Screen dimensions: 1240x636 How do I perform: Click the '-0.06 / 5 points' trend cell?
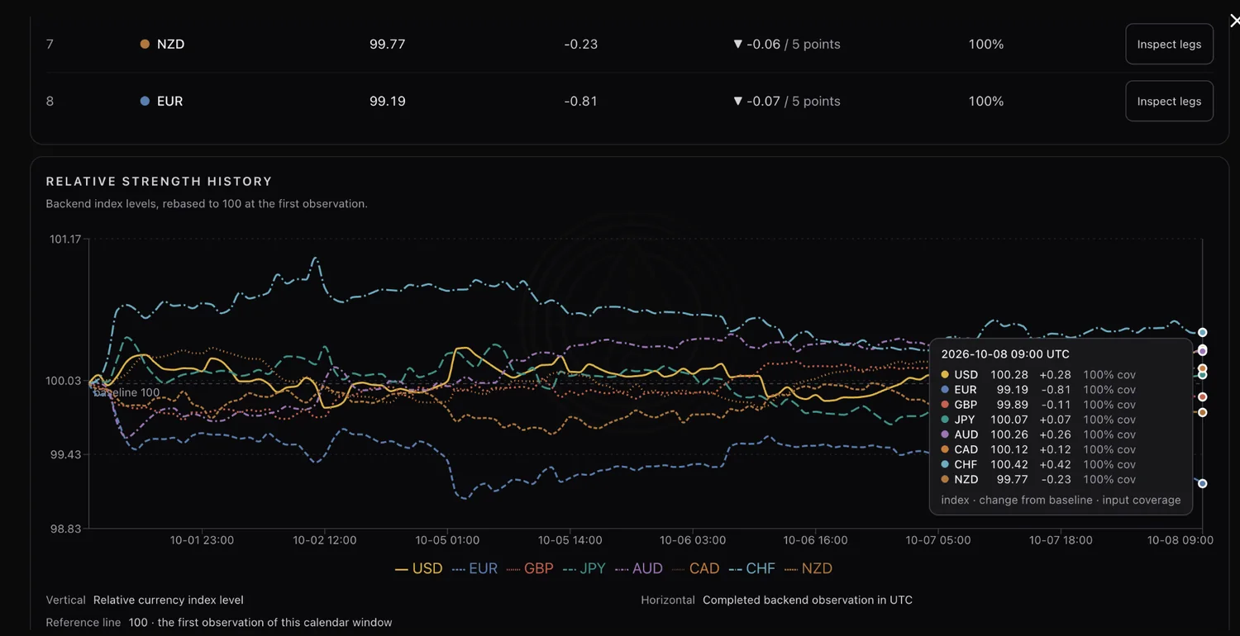787,44
